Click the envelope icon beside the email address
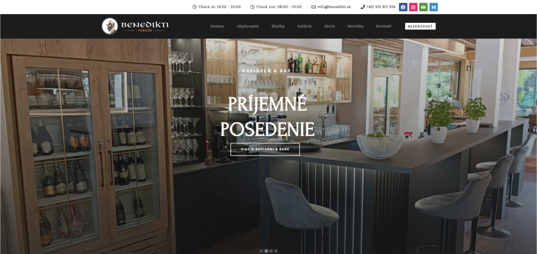The height and width of the screenshot is (254, 537). (x=313, y=7)
